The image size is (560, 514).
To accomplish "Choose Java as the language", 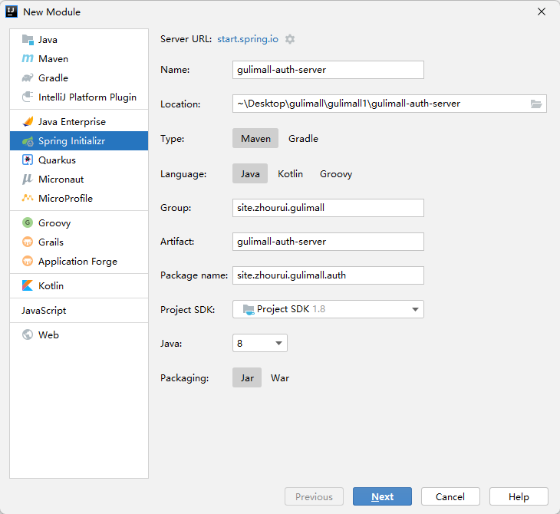I will (250, 173).
